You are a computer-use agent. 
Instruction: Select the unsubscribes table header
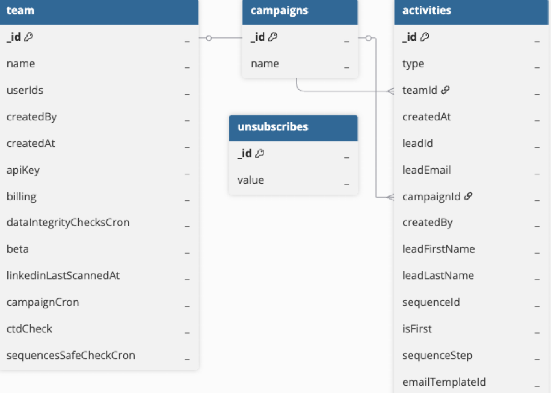pyautogui.click(x=293, y=127)
